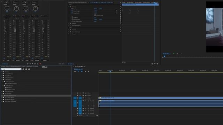Toggle the Rotation stopwatch animation icon
223x125 pixels.
point(72,17)
